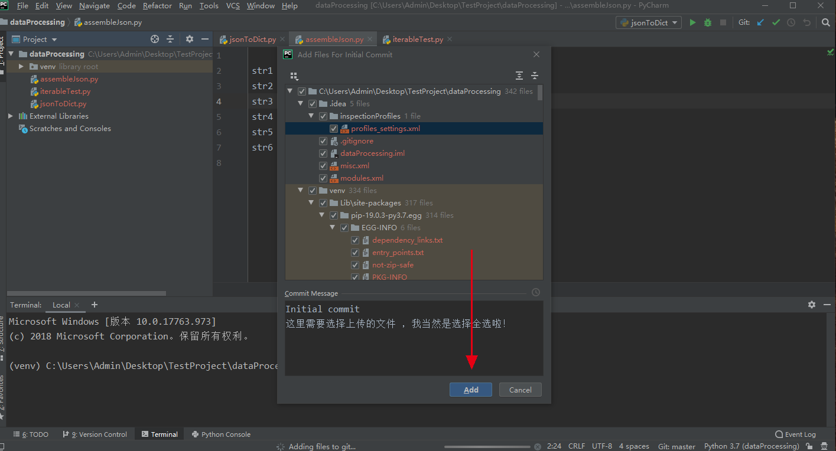Open the Tools menu
This screenshot has height=451, width=836.
coord(209,6)
